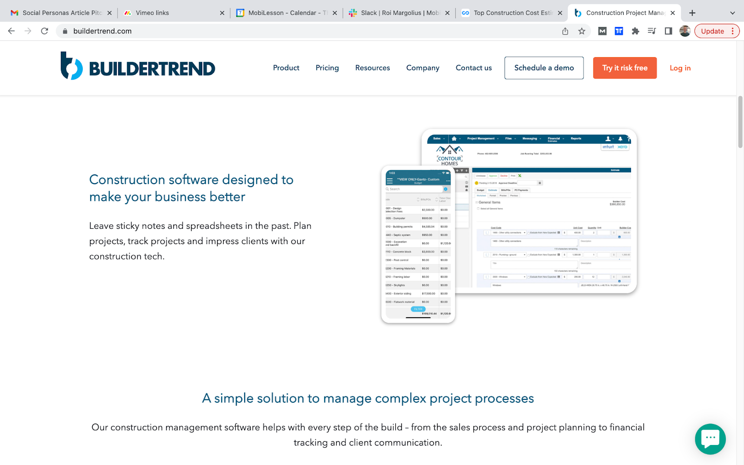Open the M extension icon in toolbar
Image resolution: width=744 pixels, height=465 pixels.
coord(602,31)
